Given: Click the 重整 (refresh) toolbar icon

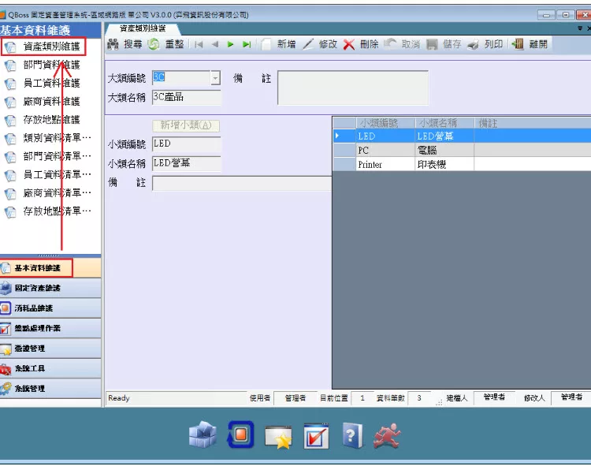Looking at the screenshot, I should pyautogui.click(x=153, y=44).
